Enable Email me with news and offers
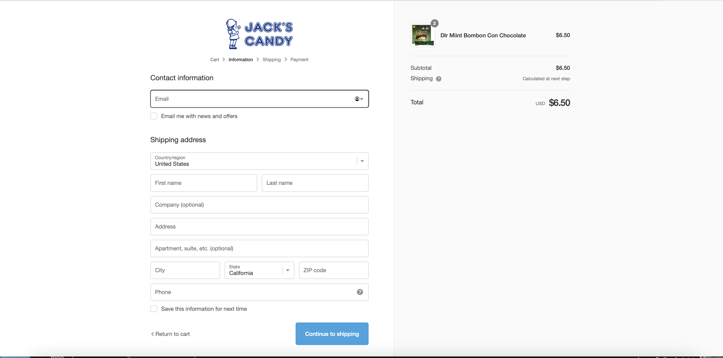This screenshot has height=358, width=723. [154, 116]
